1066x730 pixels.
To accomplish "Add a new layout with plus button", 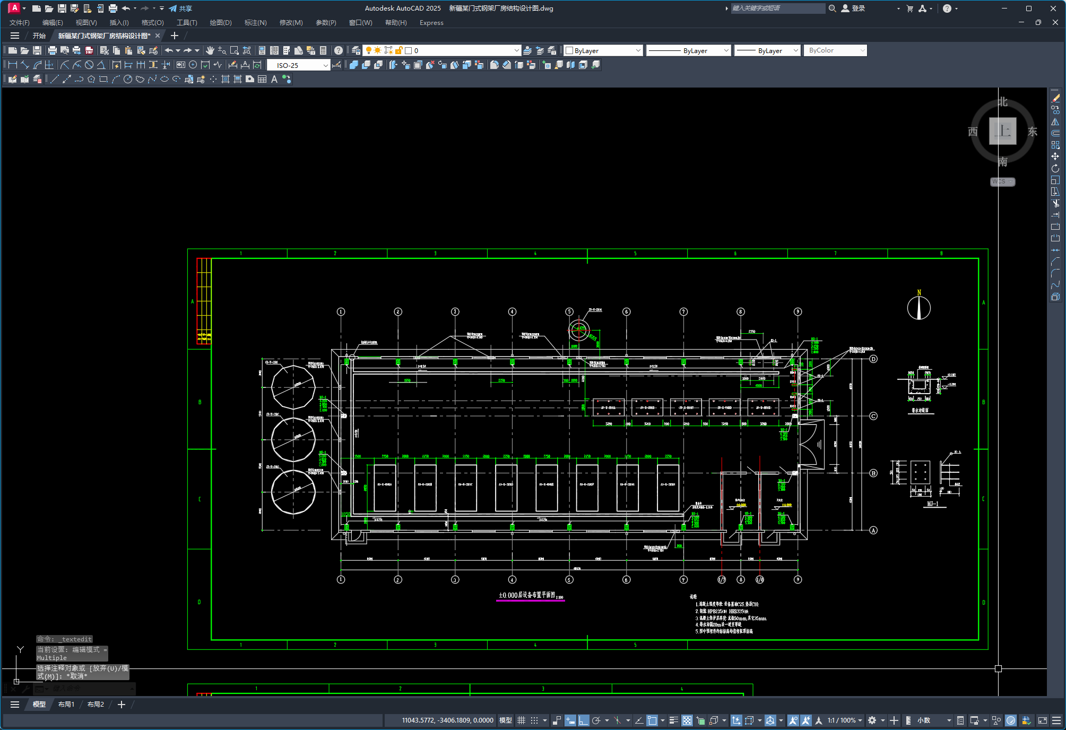I will click(x=122, y=705).
